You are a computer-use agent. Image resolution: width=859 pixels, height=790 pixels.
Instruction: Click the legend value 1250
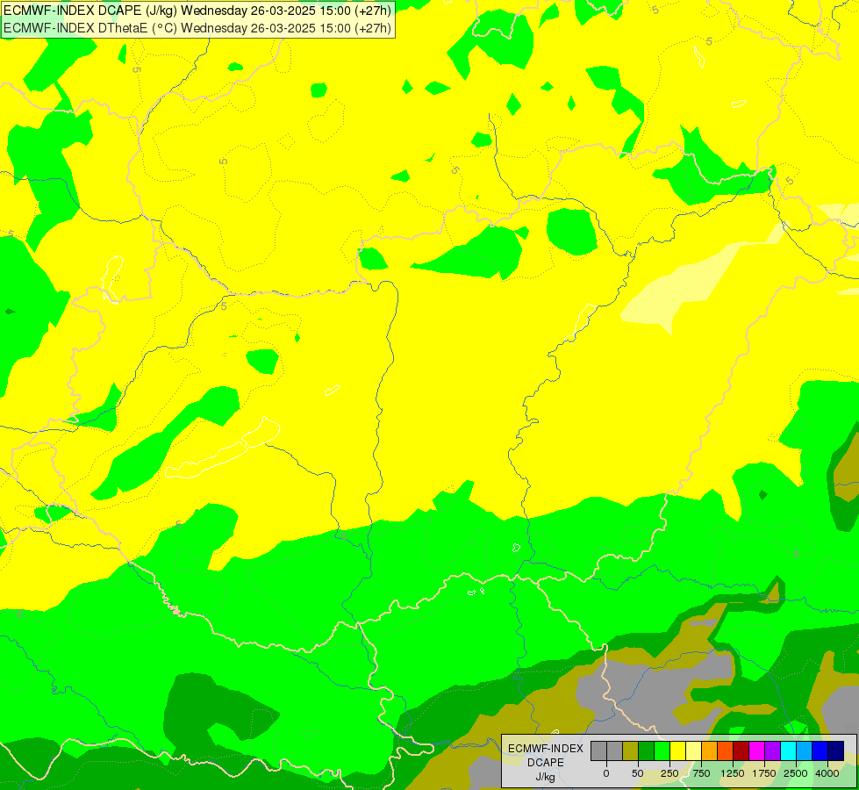tap(733, 773)
